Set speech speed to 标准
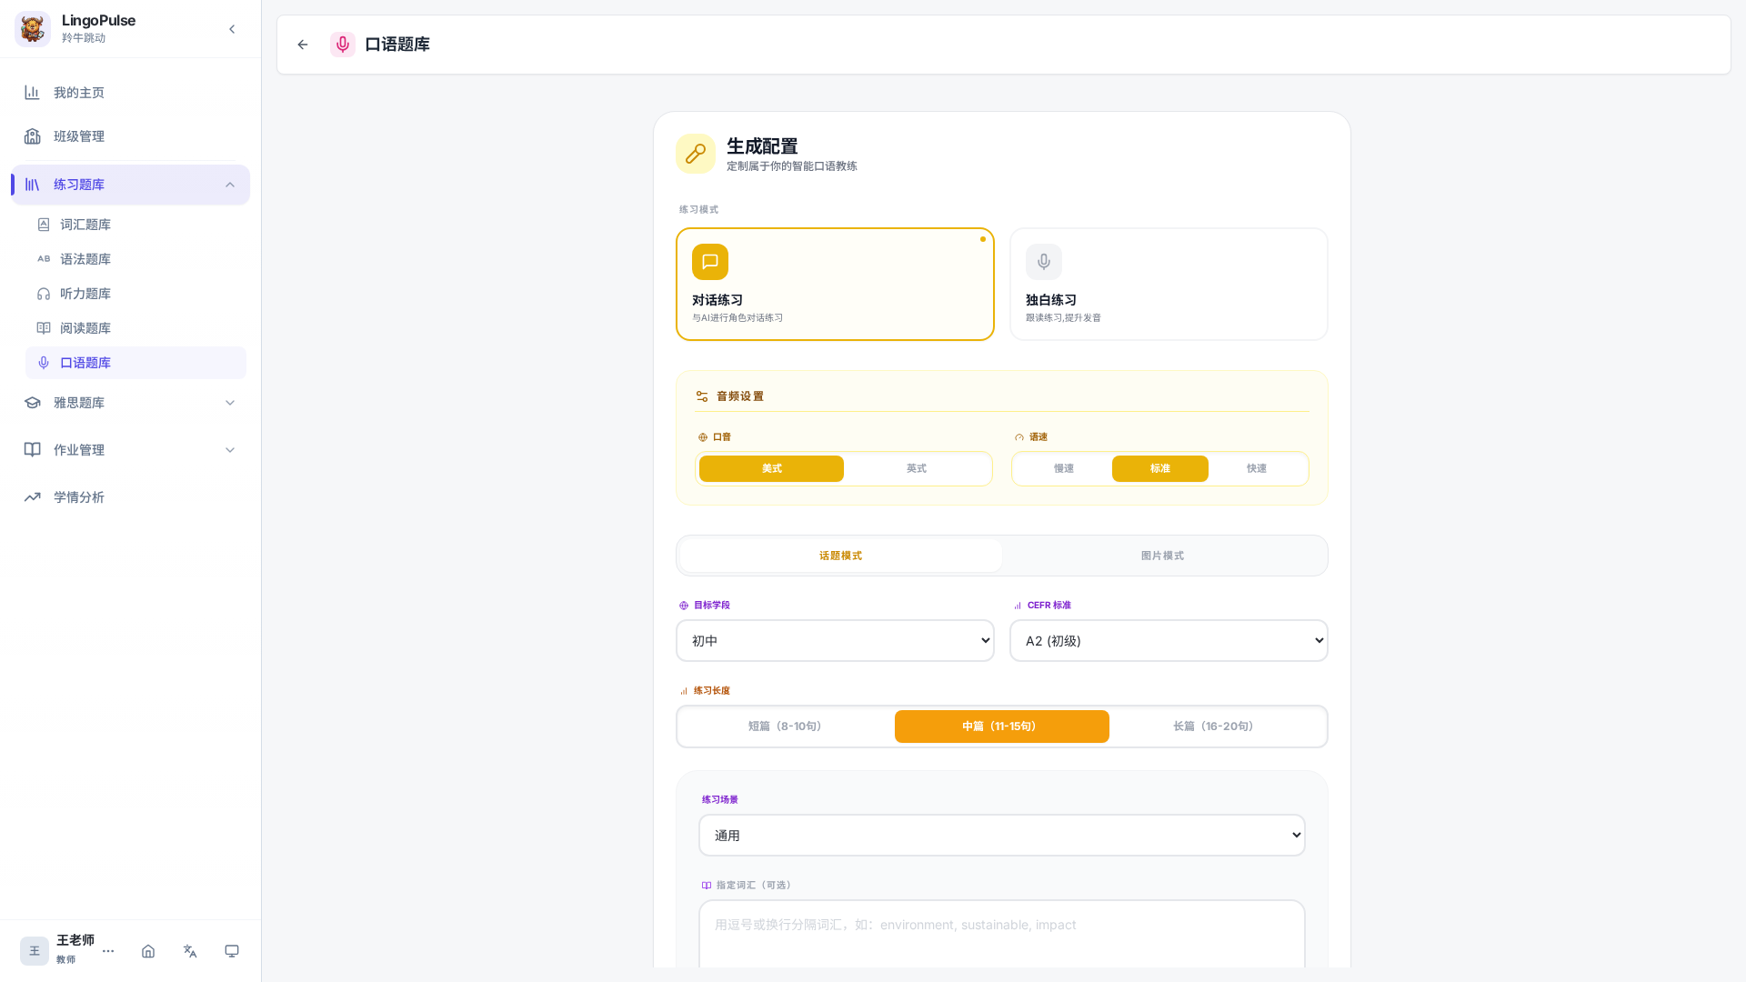 [x=1160, y=469]
